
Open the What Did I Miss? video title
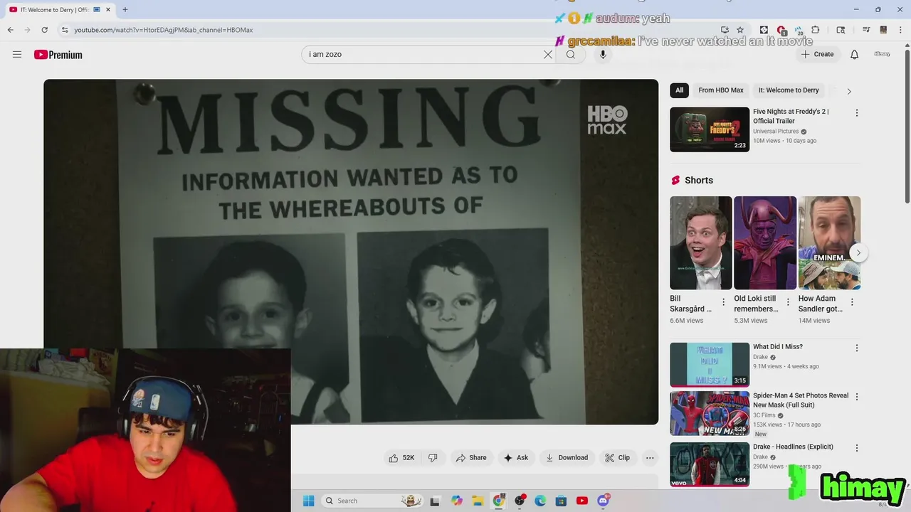coord(778,347)
